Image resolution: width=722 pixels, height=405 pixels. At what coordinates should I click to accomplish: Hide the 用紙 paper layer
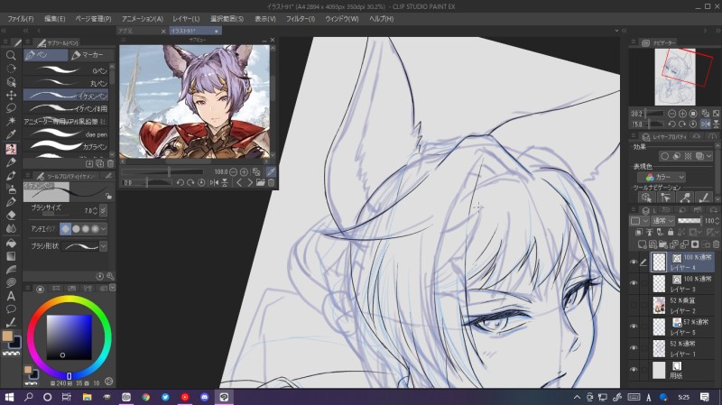coord(634,369)
